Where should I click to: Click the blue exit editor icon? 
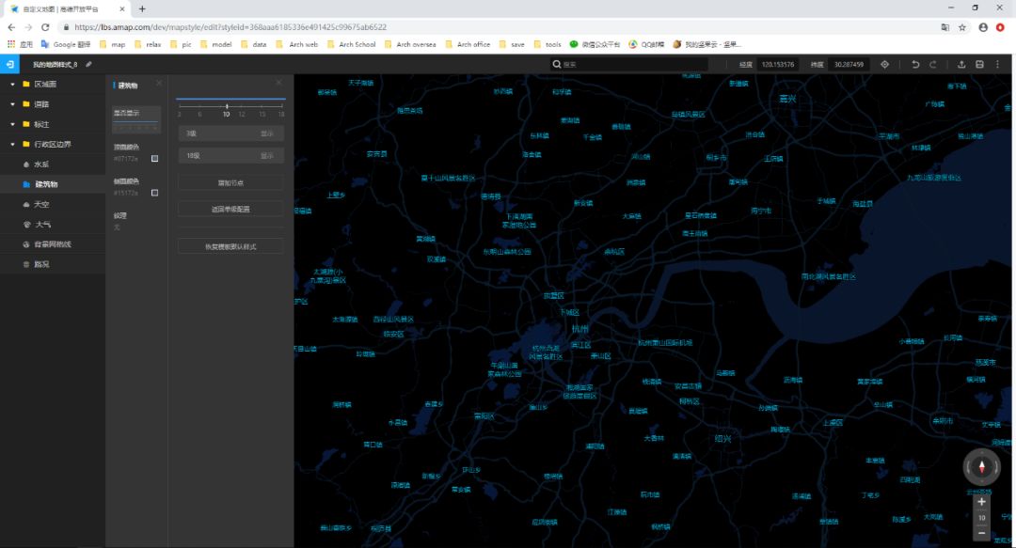pyautogui.click(x=9, y=64)
